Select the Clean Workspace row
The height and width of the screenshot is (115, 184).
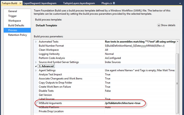pyautogui.click(x=105, y=50)
